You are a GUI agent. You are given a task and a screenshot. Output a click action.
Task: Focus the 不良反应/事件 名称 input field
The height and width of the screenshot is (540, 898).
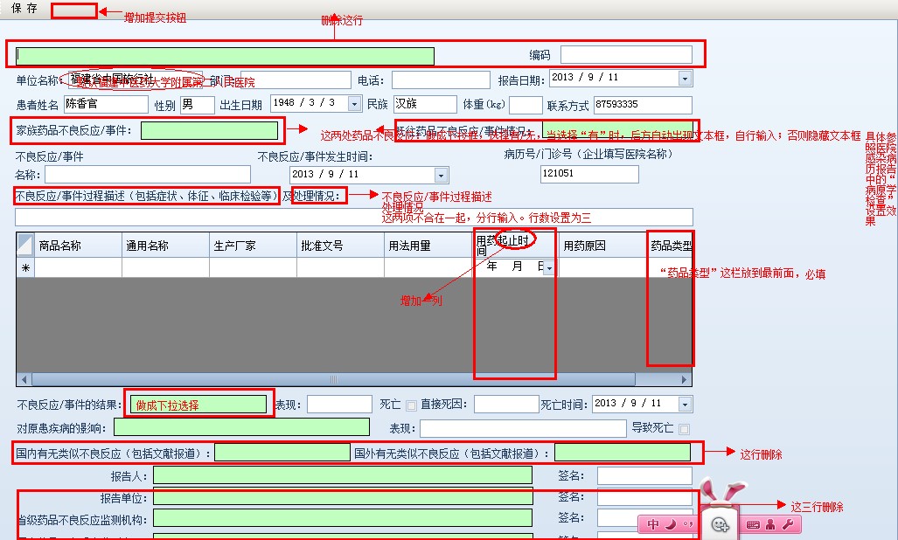pos(148,175)
